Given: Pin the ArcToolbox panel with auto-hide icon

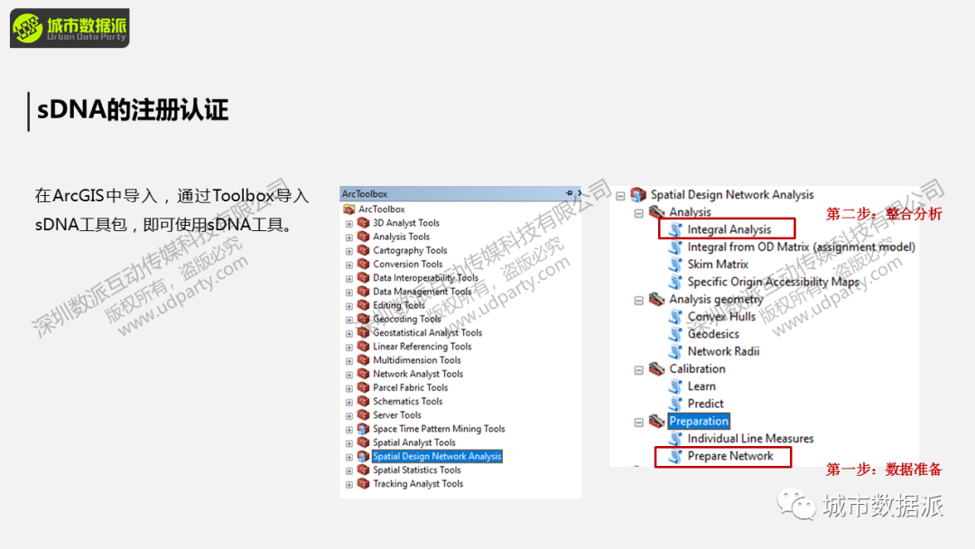Looking at the screenshot, I should [x=569, y=193].
